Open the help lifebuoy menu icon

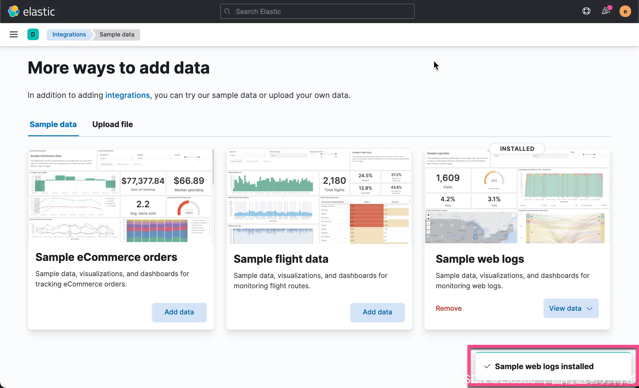click(x=586, y=11)
